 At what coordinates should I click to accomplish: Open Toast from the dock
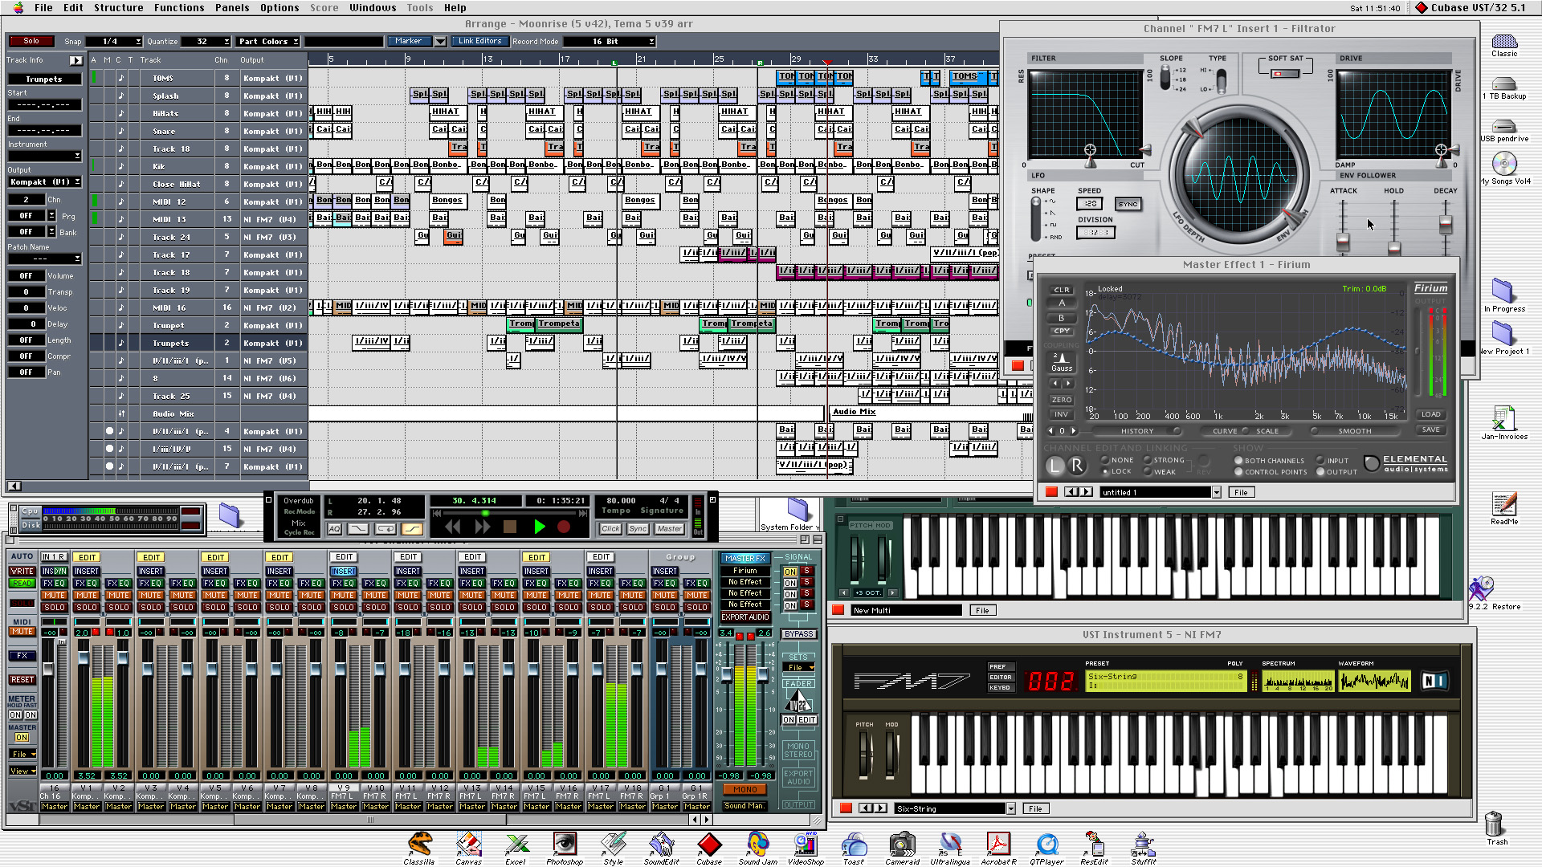pyautogui.click(x=854, y=846)
